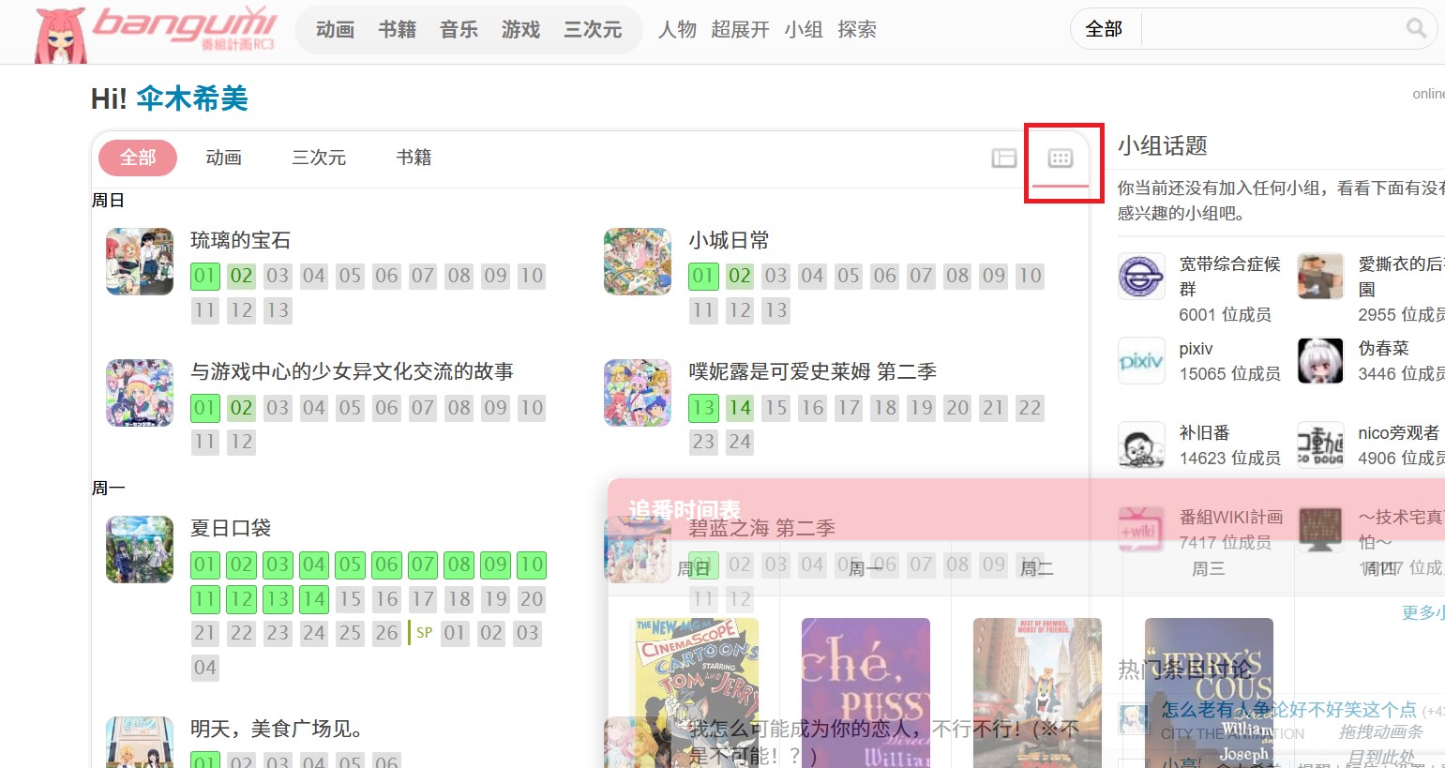
Task: Open 书籍 in top navigation
Action: pos(398,30)
